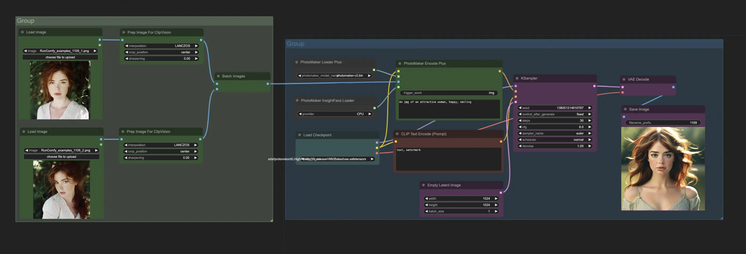Click the PhotoMaker Encode Plus output socket
The height and width of the screenshot is (254, 746).
click(499, 71)
